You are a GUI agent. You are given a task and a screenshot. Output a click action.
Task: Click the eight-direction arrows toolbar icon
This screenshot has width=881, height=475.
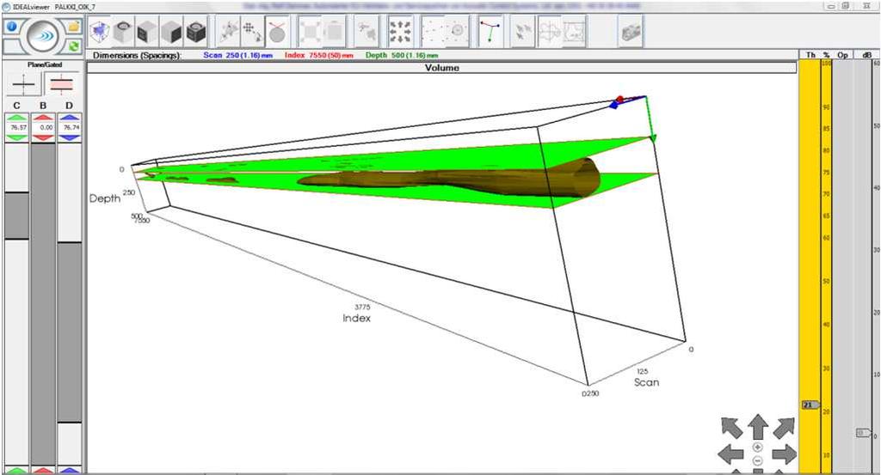click(400, 32)
